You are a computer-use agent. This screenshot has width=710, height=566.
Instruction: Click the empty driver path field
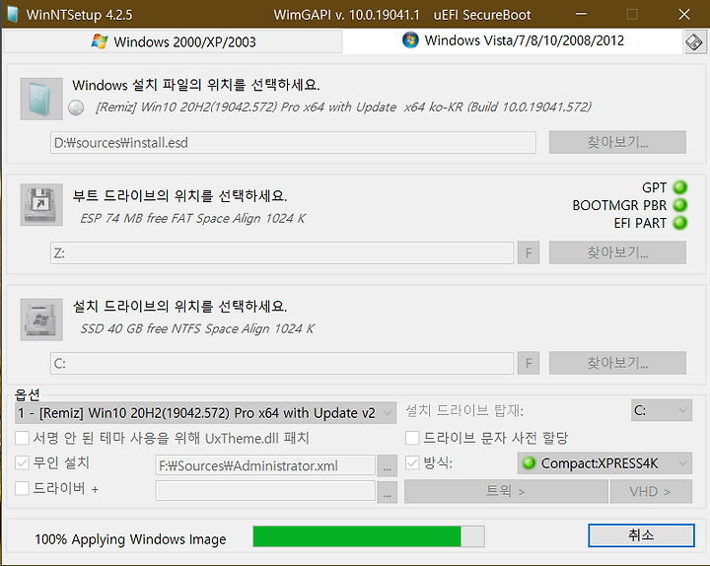265,491
